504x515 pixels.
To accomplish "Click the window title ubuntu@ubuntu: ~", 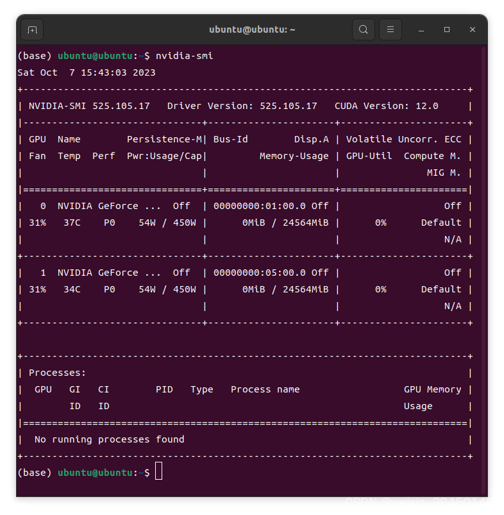I will pyautogui.click(x=252, y=30).
